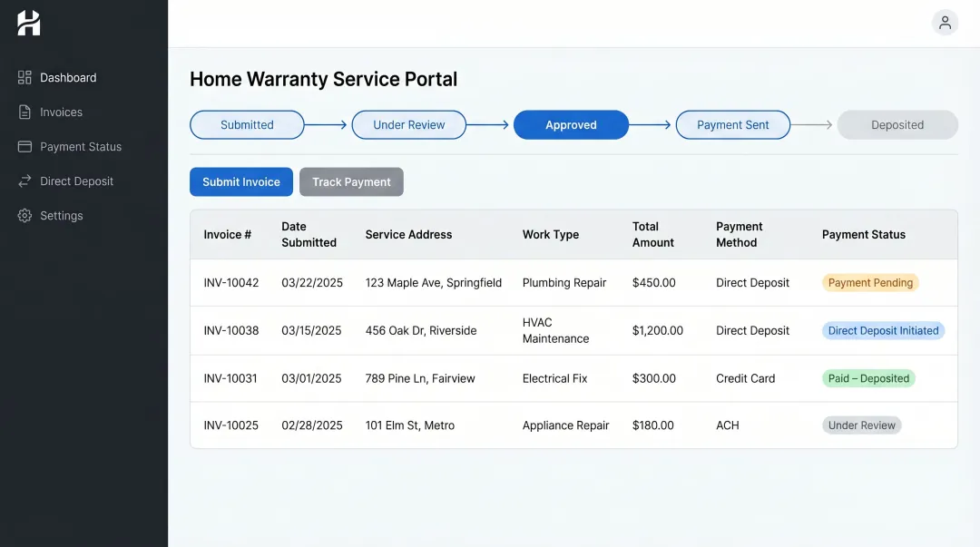Image resolution: width=980 pixels, height=547 pixels.
Task: Click the Payment Status column header
Action: coord(864,234)
